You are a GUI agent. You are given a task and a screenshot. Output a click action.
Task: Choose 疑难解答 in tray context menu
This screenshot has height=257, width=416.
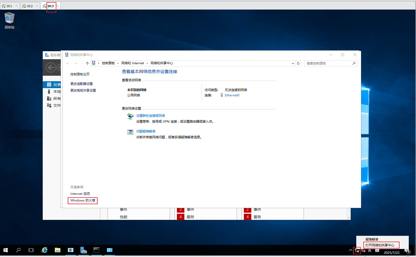click(372, 239)
